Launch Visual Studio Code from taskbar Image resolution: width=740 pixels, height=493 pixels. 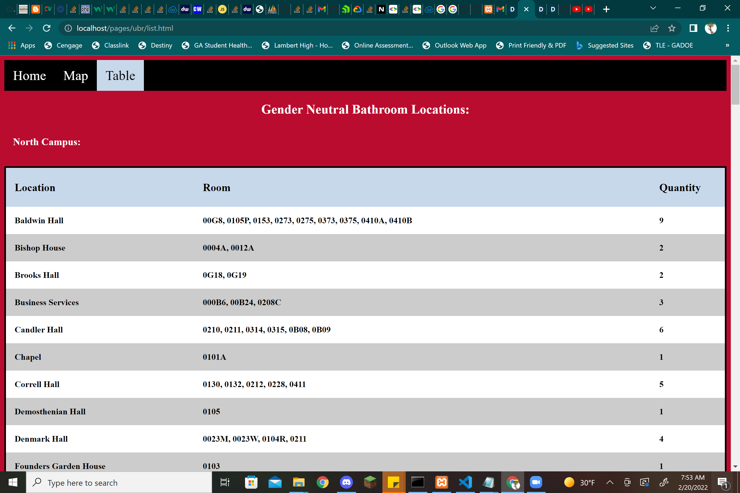[x=465, y=482]
